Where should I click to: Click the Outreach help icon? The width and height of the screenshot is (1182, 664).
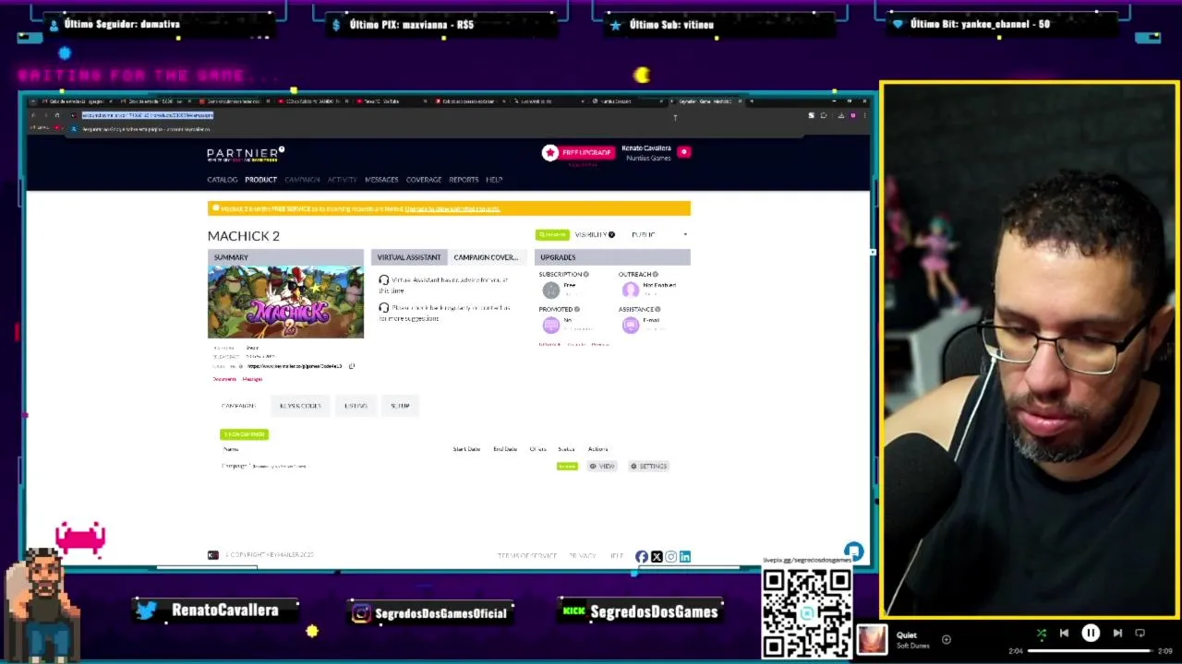656,274
